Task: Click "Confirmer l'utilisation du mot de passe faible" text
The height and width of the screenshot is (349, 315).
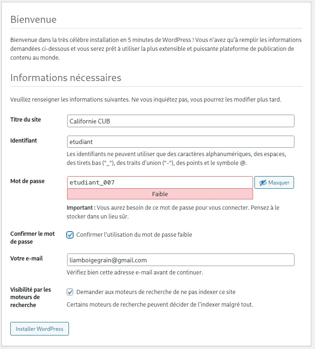Action: [x=134, y=235]
